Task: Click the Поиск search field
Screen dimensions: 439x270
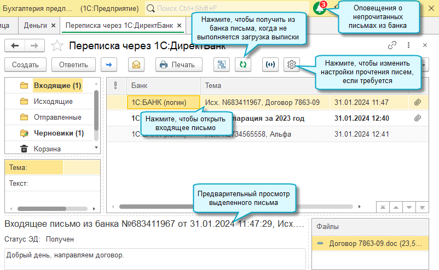Action: (x=227, y=8)
